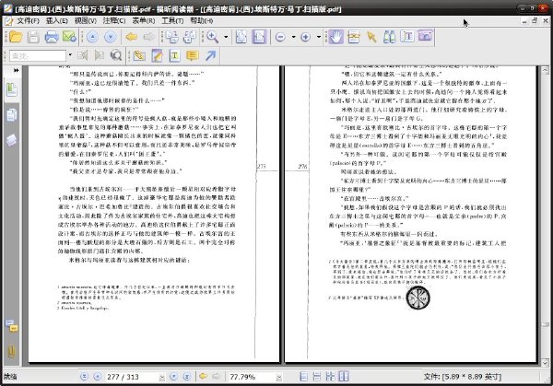Switch to Continuous page layout
Viewport: 553px width, 386px height.
(317, 377)
